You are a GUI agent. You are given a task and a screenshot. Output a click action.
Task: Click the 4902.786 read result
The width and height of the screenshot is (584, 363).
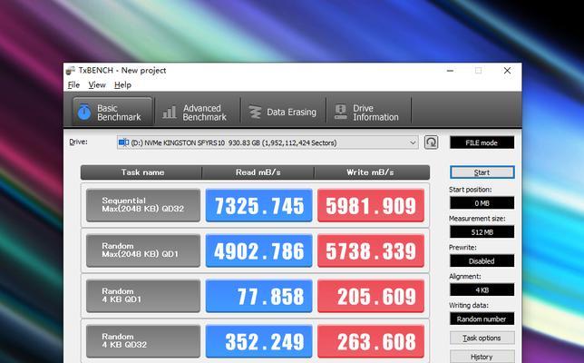[258, 250]
